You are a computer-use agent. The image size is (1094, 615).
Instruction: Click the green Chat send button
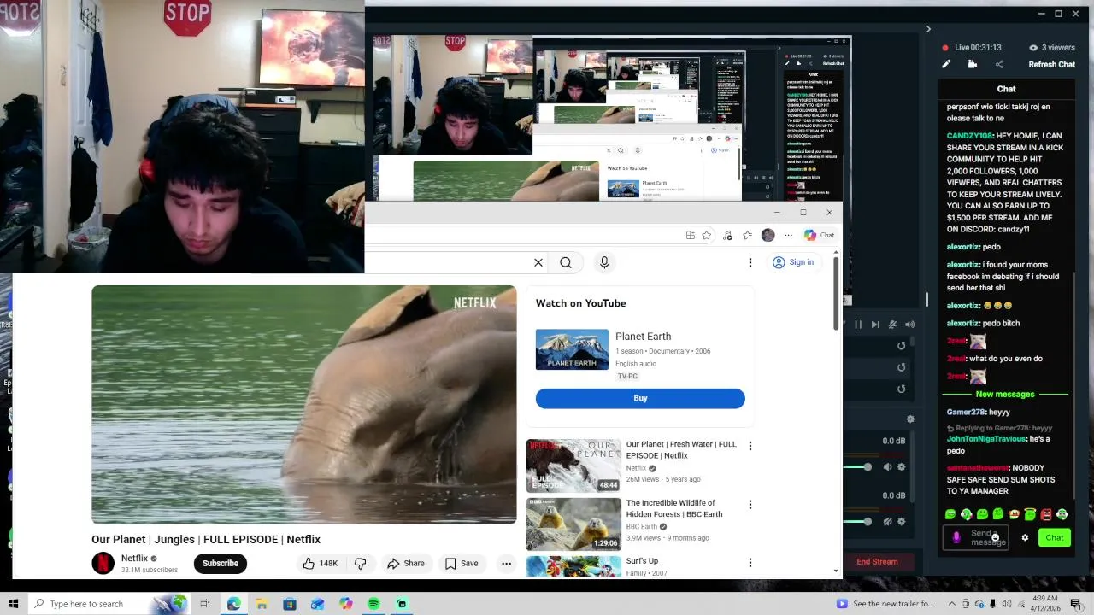pos(1055,537)
